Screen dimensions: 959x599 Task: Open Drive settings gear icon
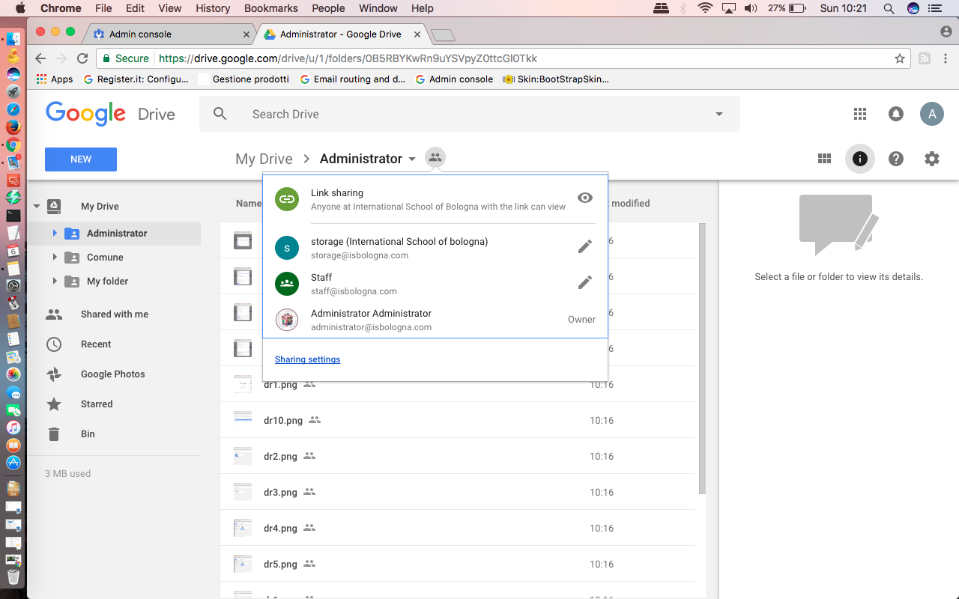click(x=932, y=159)
